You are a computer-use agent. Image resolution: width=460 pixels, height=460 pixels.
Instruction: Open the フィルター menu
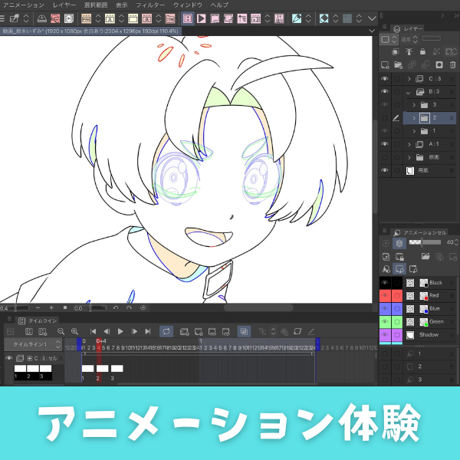149,5
